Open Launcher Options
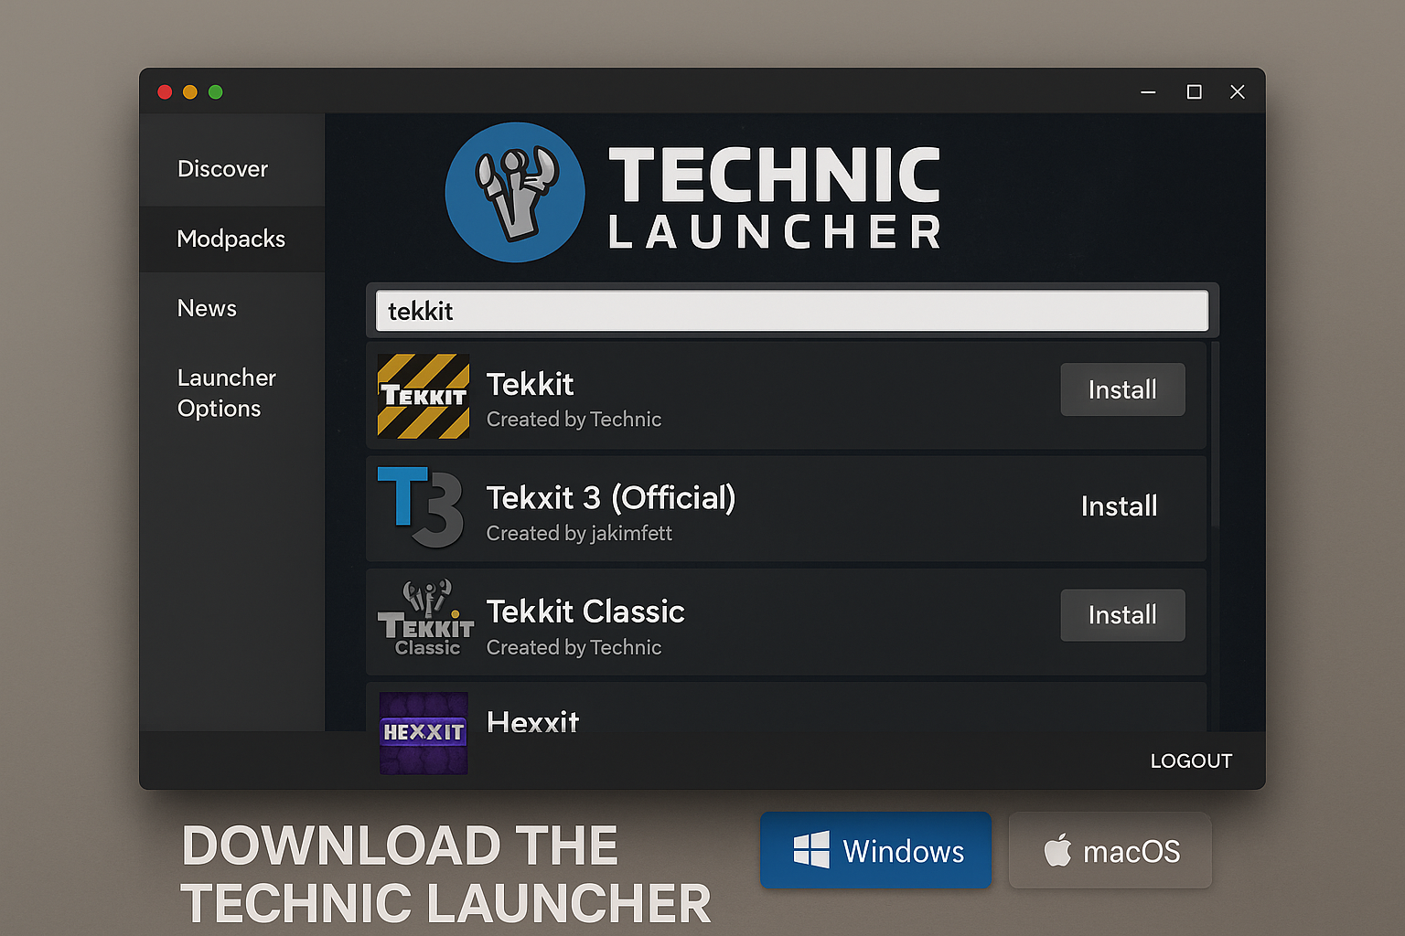 [226, 393]
